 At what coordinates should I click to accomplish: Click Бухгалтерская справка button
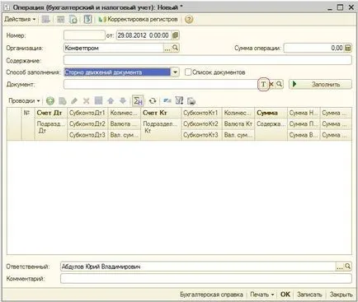(x=211, y=295)
